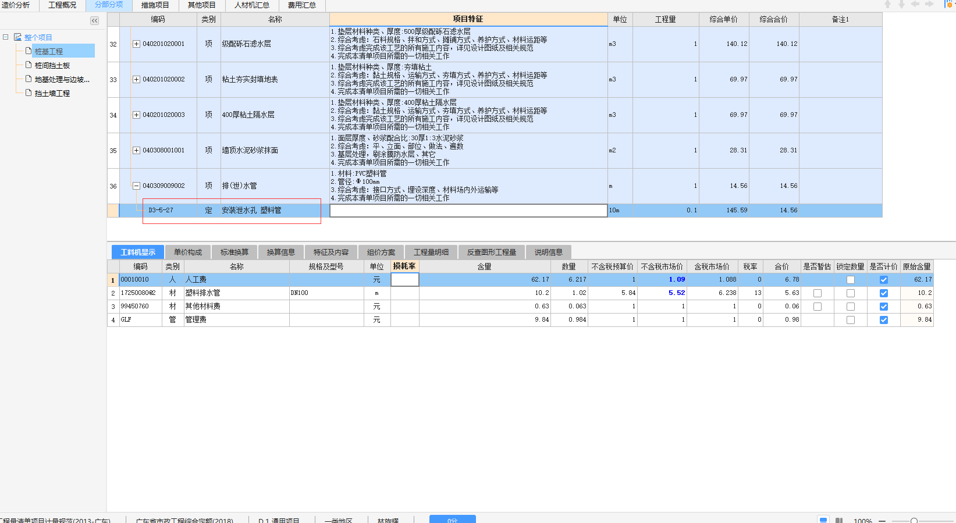Expand item 040308001001 墙顶水泥砂浆抹面
The width and height of the screenshot is (956, 523).
pos(136,150)
